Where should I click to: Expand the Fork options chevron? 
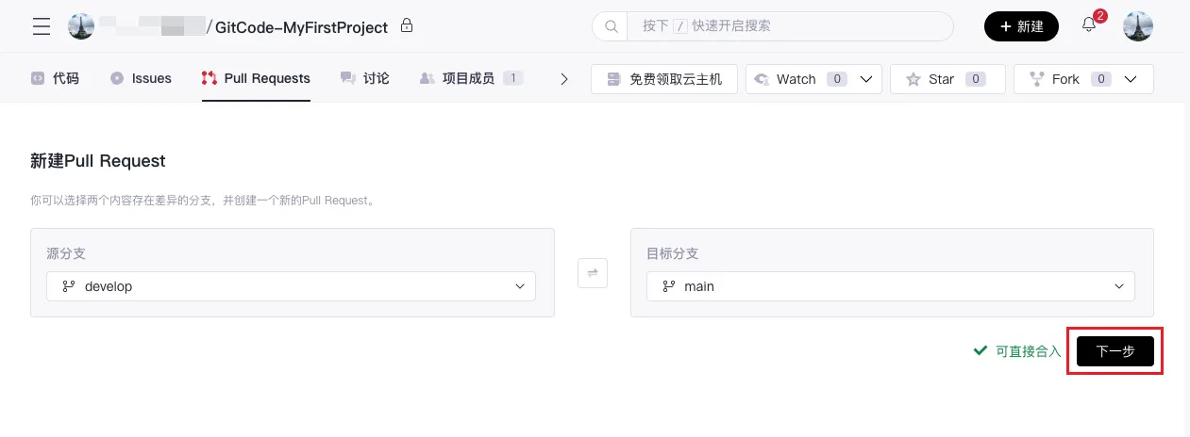pyautogui.click(x=1131, y=79)
